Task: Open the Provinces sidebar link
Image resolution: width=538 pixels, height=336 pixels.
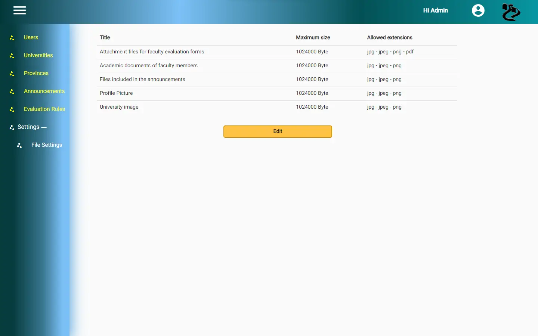Action: point(36,73)
